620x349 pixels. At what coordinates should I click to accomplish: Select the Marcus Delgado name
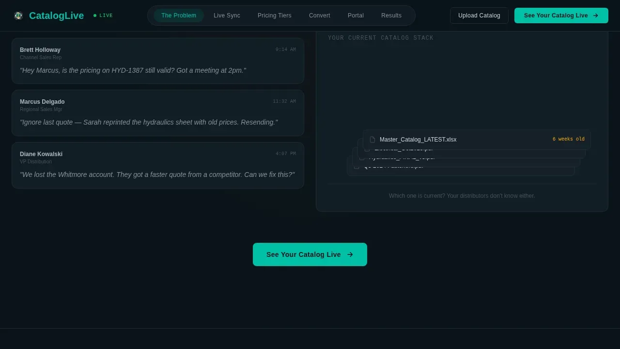coord(42,102)
